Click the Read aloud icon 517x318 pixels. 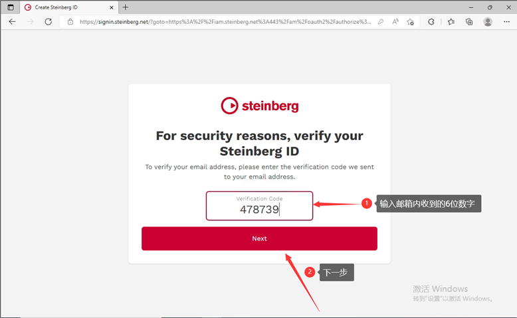click(x=395, y=21)
